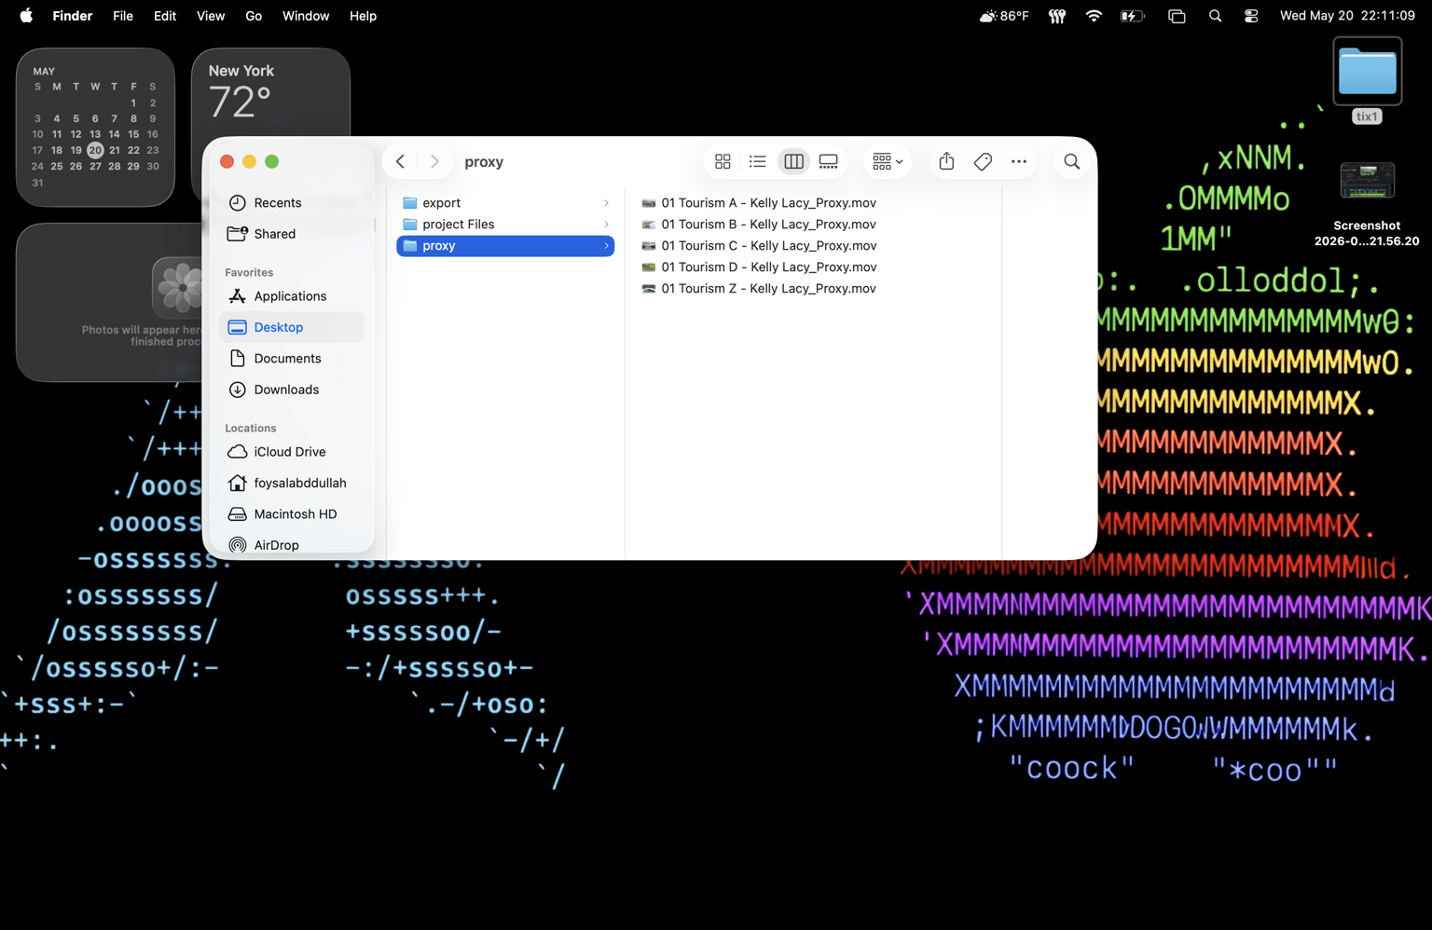Click the battery status icon

click(x=1132, y=16)
